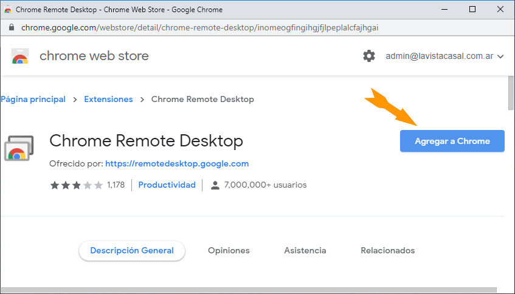Open settings with the gear icon
The width and height of the screenshot is (515, 294).
coord(369,56)
